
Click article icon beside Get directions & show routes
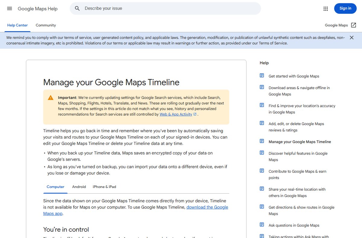pos(262,207)
